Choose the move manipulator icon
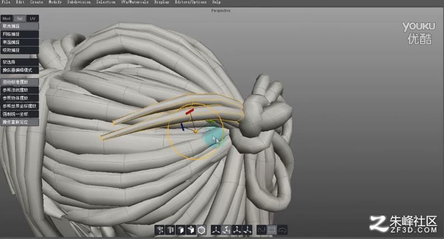The height and width of the screenshot is (239, 444). 216,230
